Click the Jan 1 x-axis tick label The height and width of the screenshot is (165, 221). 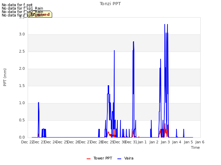click(x=142, y=142)
